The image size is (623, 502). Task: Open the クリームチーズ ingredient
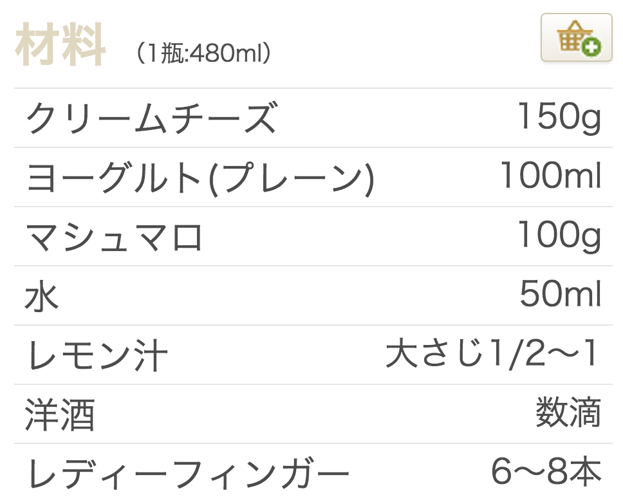pos(151,118)
